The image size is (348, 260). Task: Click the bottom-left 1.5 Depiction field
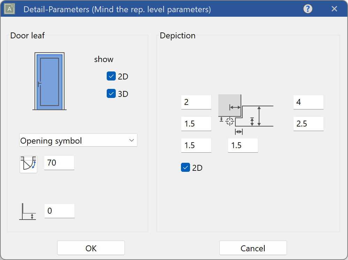coord(196,145)
